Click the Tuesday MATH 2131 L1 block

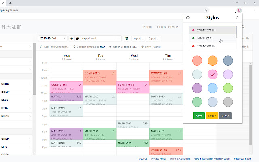[x=100, y=134]
